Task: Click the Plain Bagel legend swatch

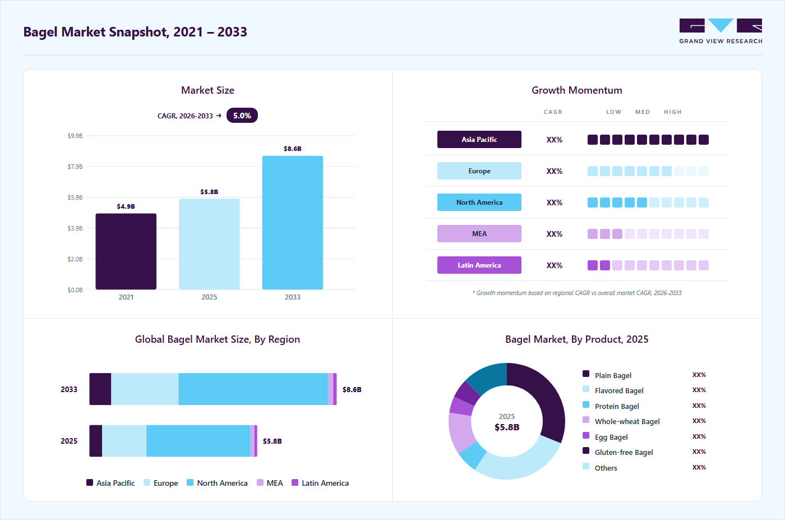Action: (586, 374)
